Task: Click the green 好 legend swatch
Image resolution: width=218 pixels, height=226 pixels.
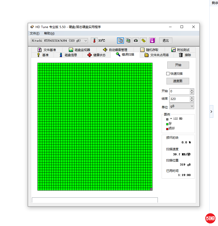Action: 167,124
